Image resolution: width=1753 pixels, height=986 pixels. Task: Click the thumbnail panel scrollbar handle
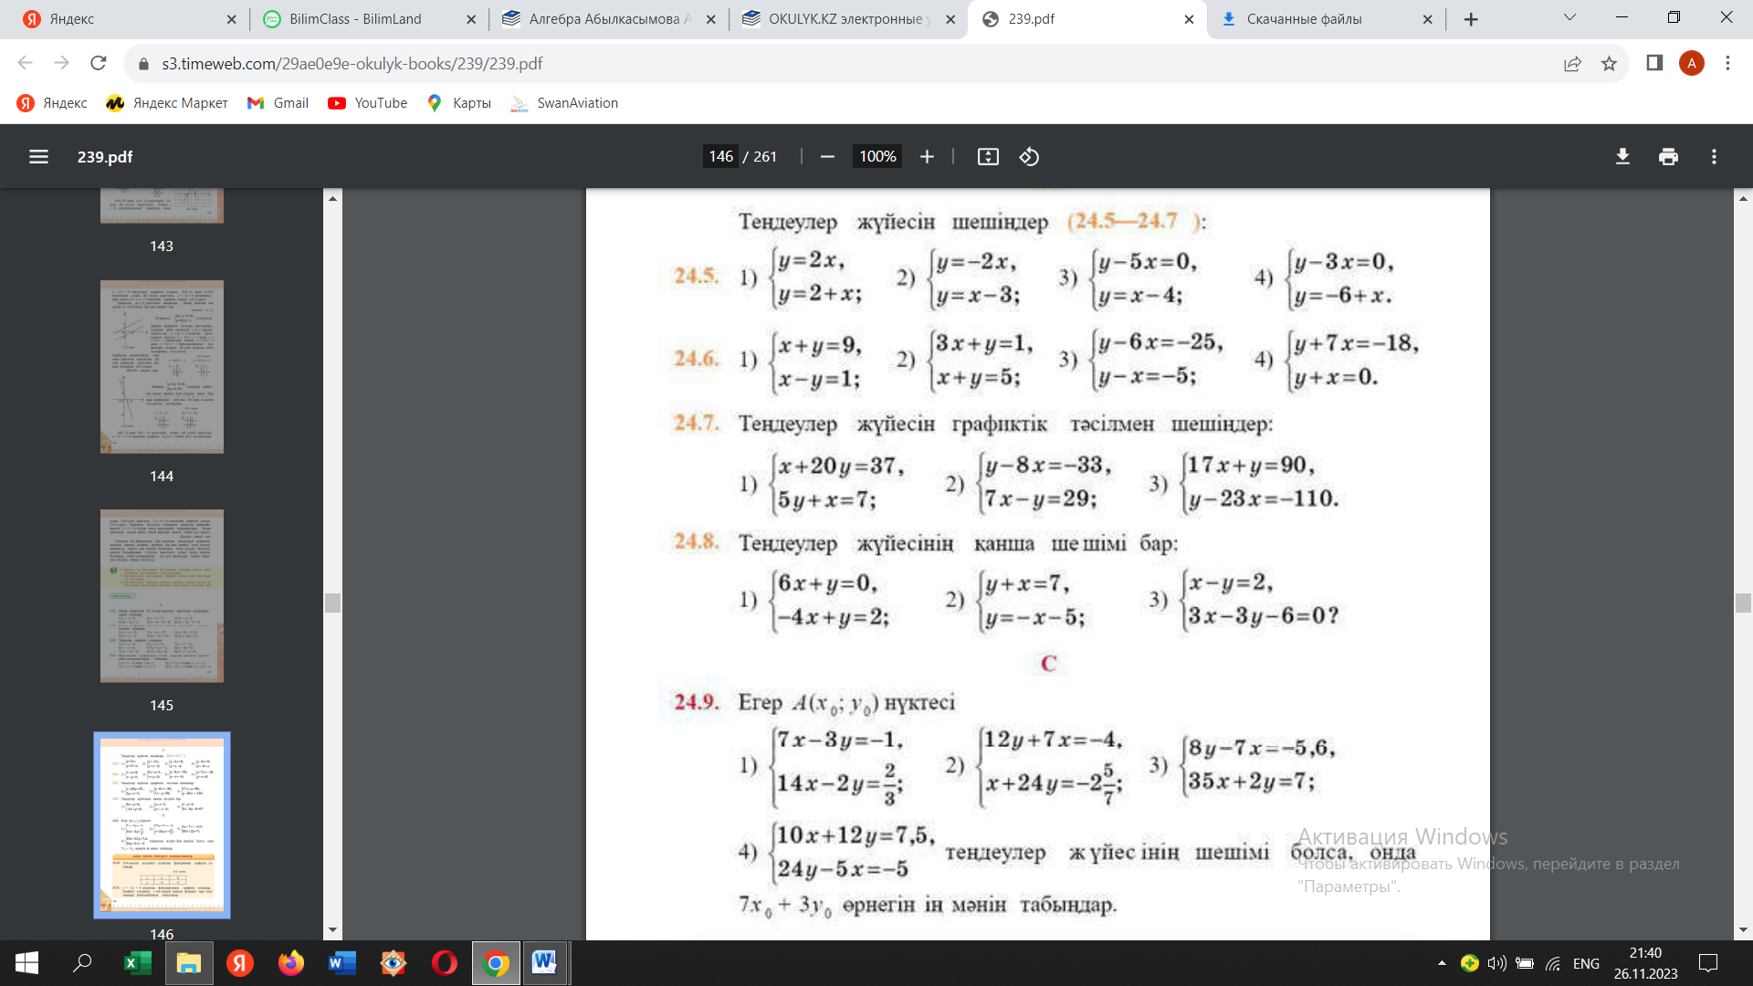332,603
